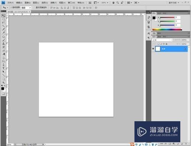Close the 未标题-1 document tab
The image size is (191, 146).
29,12
